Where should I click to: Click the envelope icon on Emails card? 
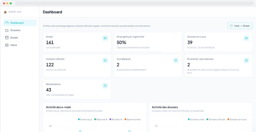pos(105,38)
